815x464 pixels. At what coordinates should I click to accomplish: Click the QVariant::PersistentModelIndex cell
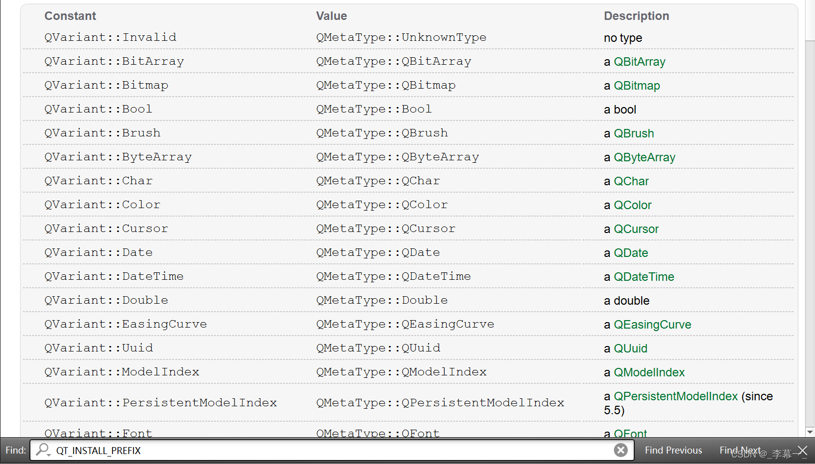(160, 403)
